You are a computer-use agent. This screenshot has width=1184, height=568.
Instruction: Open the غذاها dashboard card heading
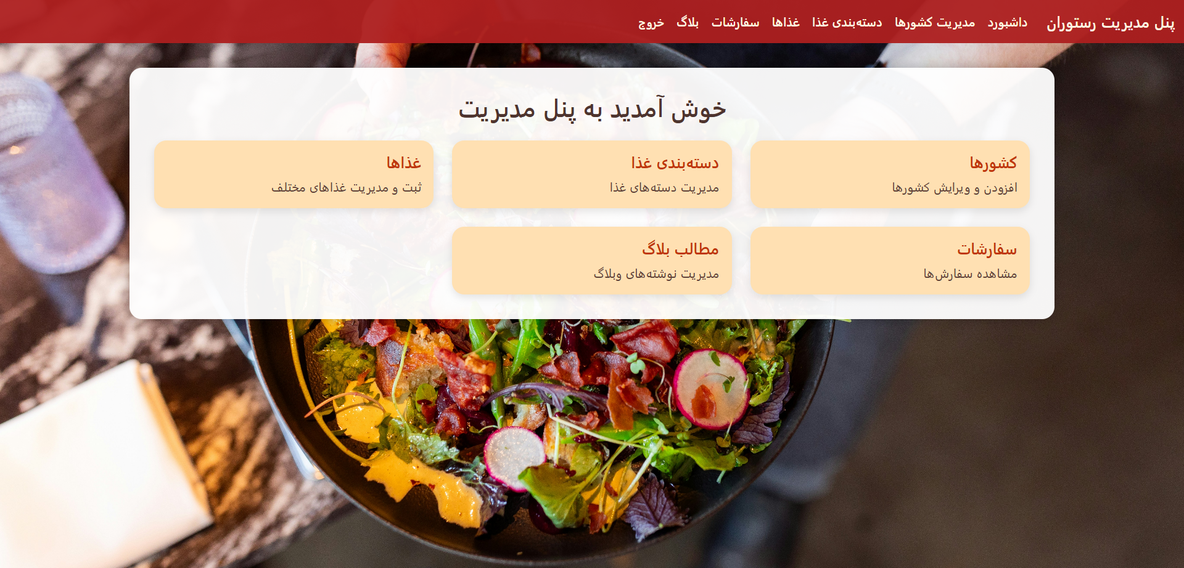coord(404,163)
